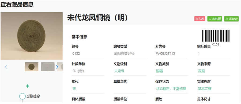
Task: Click the 文物类别 value 铜器
Action: tap(159, 71)
